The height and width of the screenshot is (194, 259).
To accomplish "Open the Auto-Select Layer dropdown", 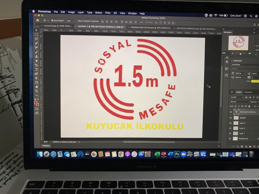I will coord(70,21).
